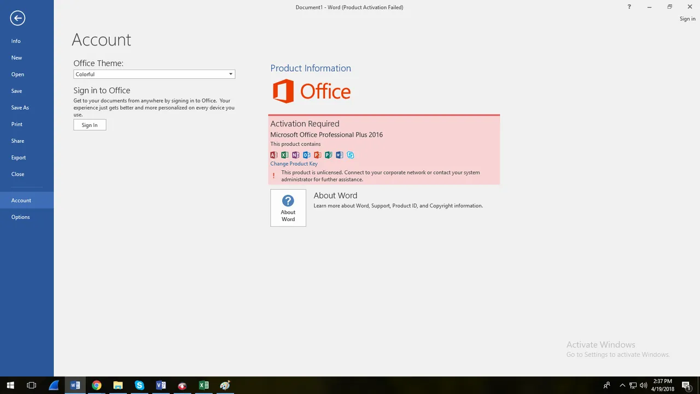Click Sign in at the top right
This screenshot has height=394, width=700.
pyautogui.click(x=687, y=19)
